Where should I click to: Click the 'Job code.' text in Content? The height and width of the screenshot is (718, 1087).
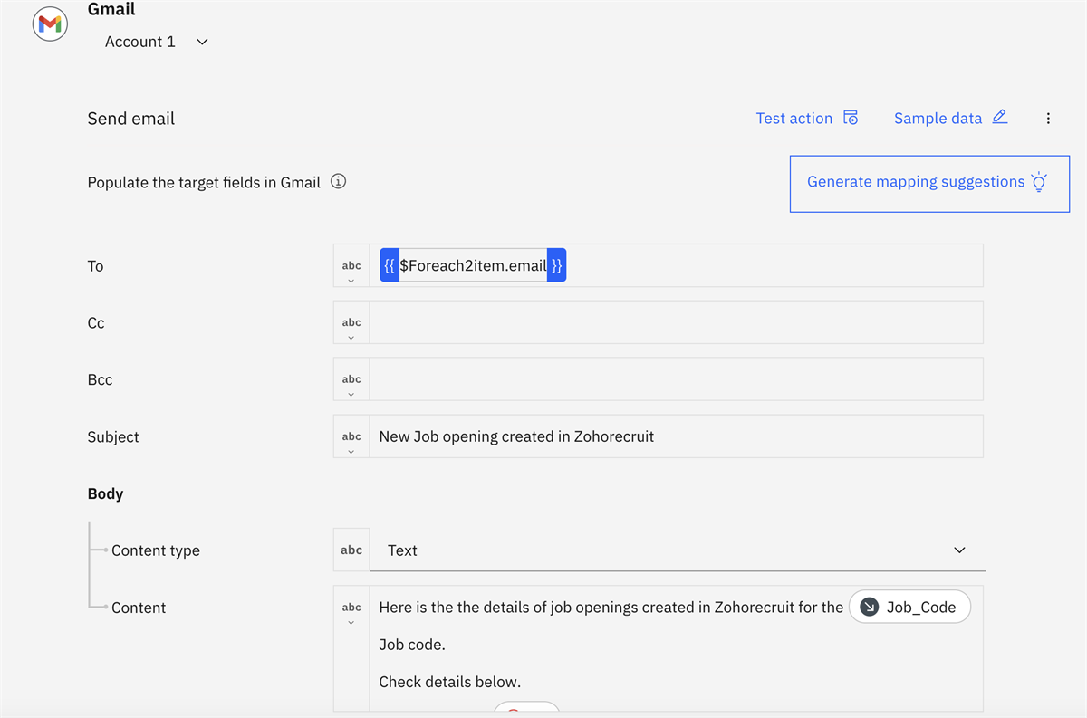coord(412,645)
